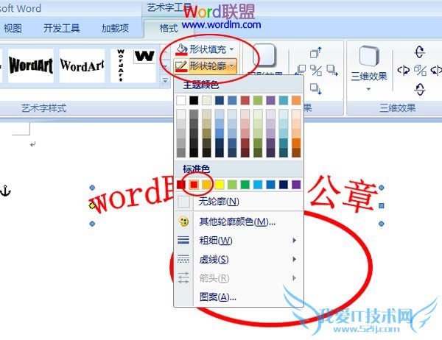Open the 图案(A)... pattern option
The width and height of the screenshot is (442, 340).
pos(239,297)
